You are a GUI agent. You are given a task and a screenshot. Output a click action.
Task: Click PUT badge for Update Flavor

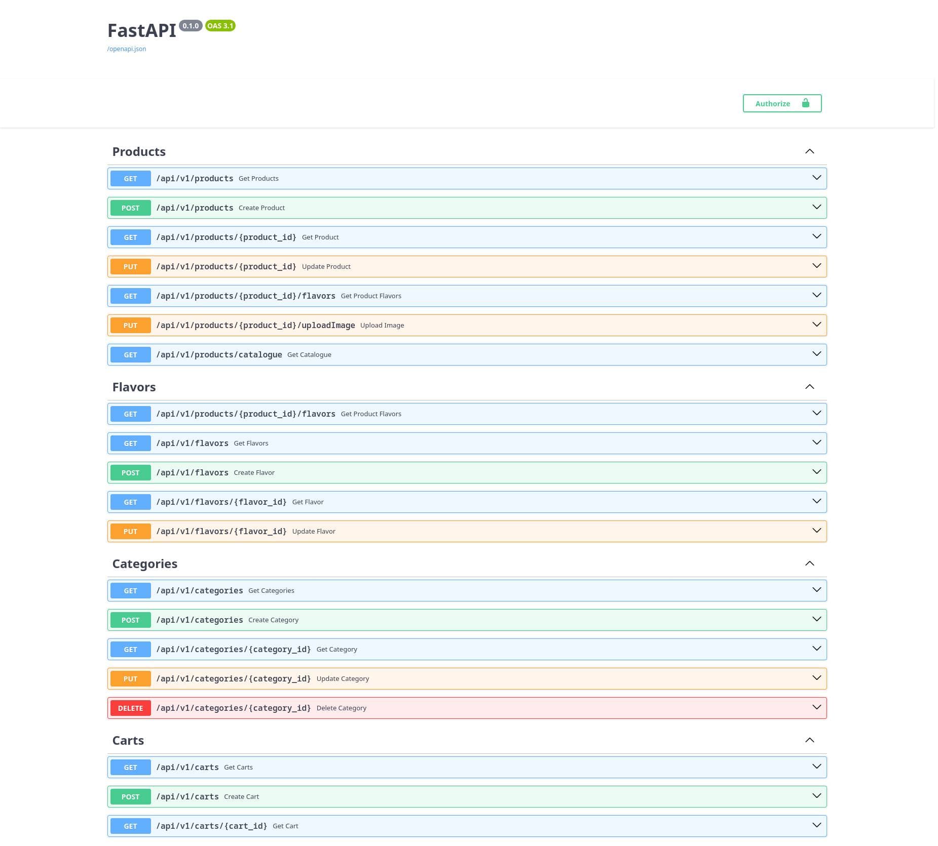131,532
